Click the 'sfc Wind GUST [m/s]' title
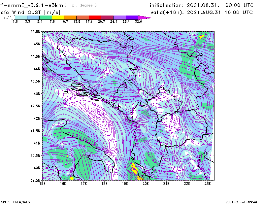Image resolution: width=264 pixels, height=204 pixels. pyautogui.click(x=30, y=13)
